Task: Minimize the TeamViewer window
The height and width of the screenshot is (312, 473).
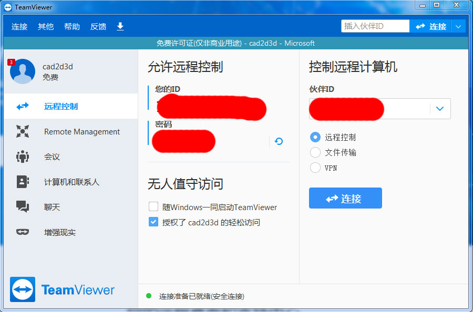Action: click(423, 5)
